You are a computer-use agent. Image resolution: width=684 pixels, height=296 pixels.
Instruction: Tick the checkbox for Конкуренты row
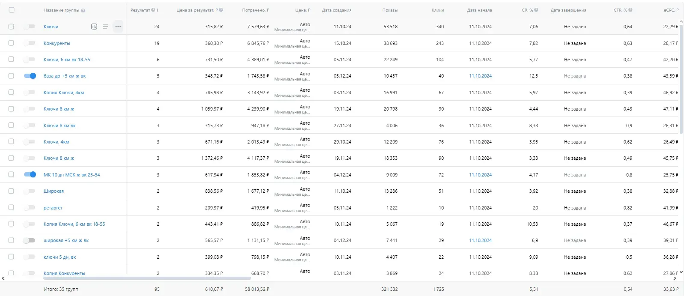click(x=11, y=43)
